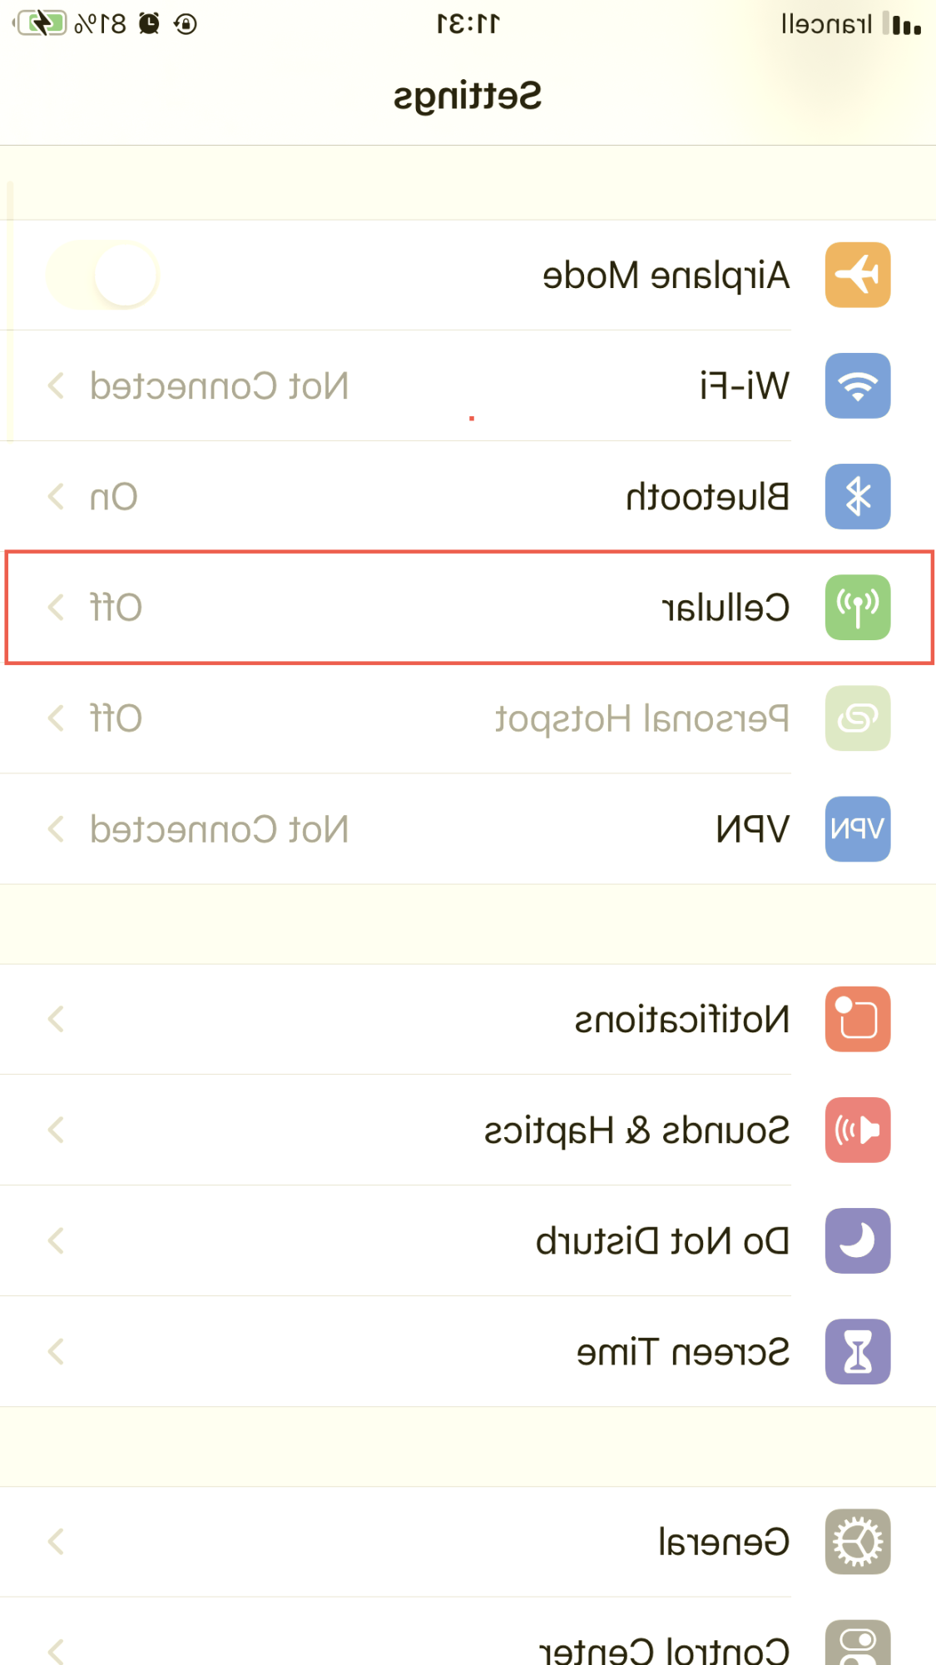Tap the General gear icon

pyautogui.click(x=857, y=1541)
